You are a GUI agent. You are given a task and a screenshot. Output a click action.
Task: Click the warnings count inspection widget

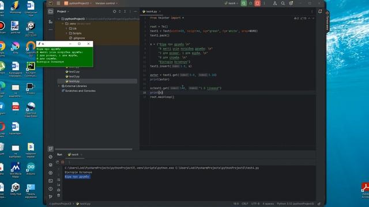click(x=300, y=18)
